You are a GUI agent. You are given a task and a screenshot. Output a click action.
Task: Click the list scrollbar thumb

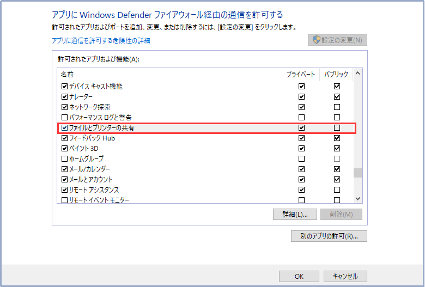click(x=358, y=173)
